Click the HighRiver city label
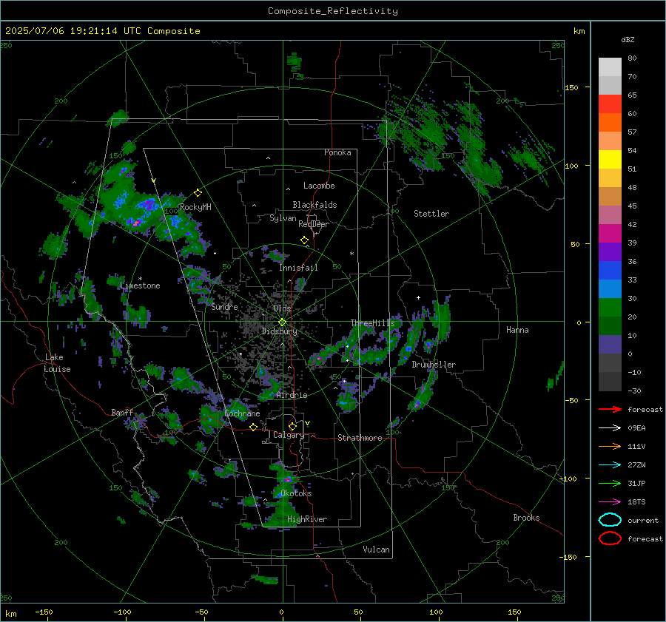666x622 pixels. tap(307, 519)
